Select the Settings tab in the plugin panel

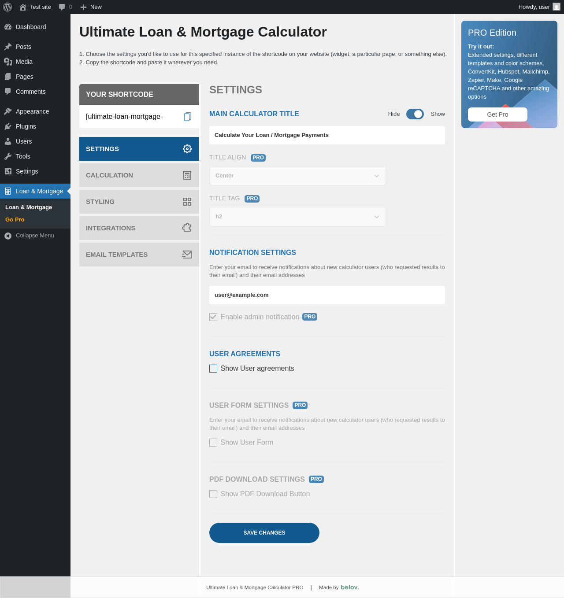[x=139, y=149]
